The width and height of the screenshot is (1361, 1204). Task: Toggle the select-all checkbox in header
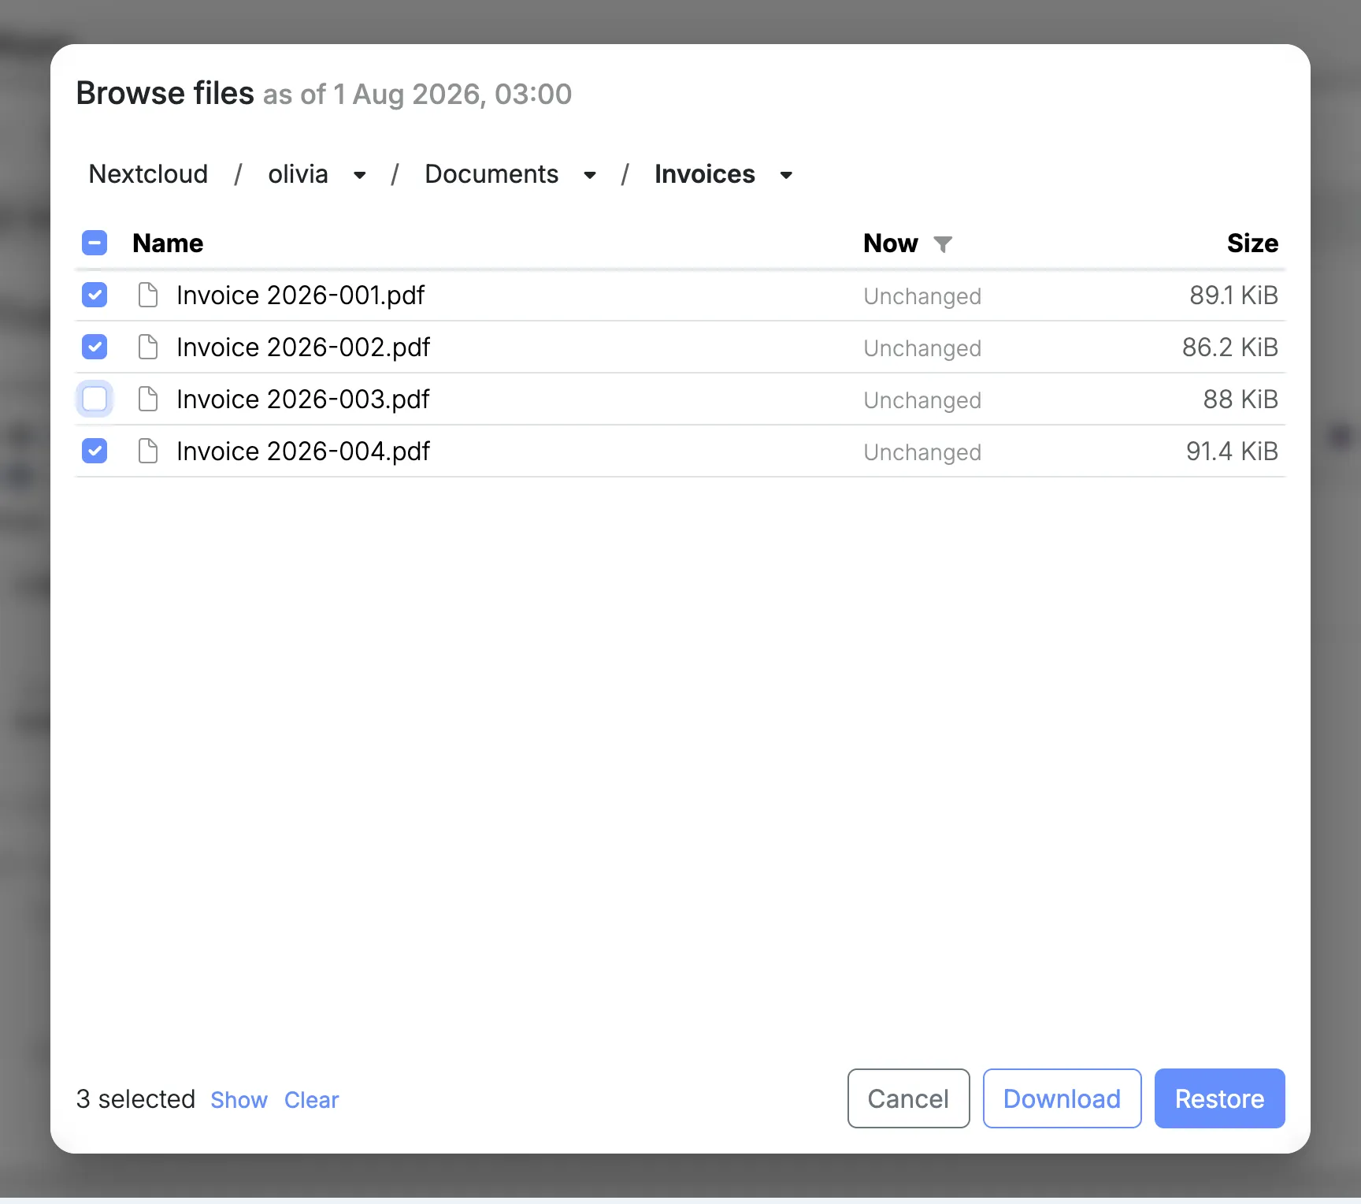(95, 243)
